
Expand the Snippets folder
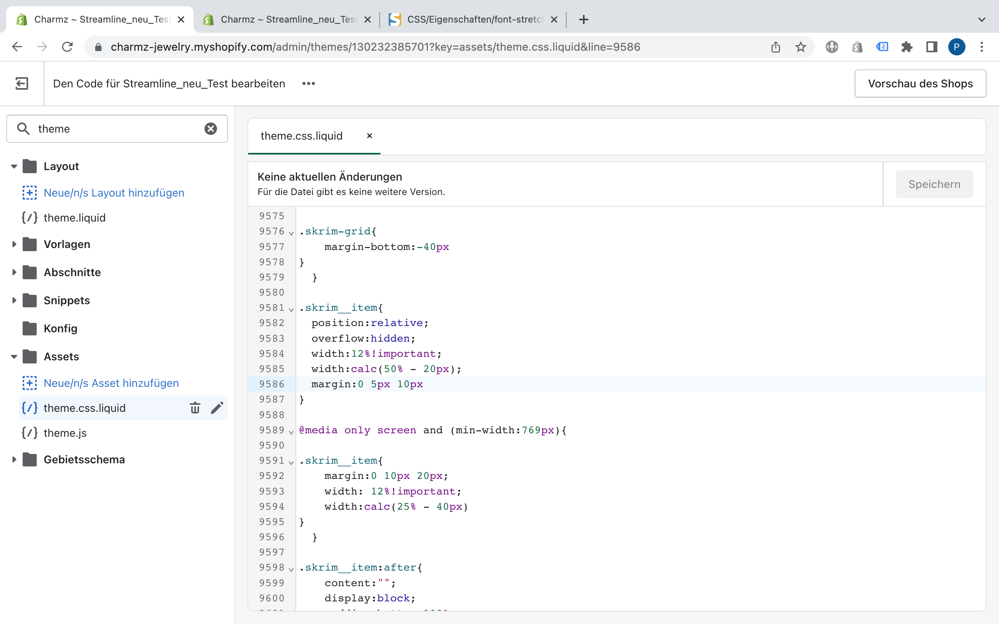(14, 300)
